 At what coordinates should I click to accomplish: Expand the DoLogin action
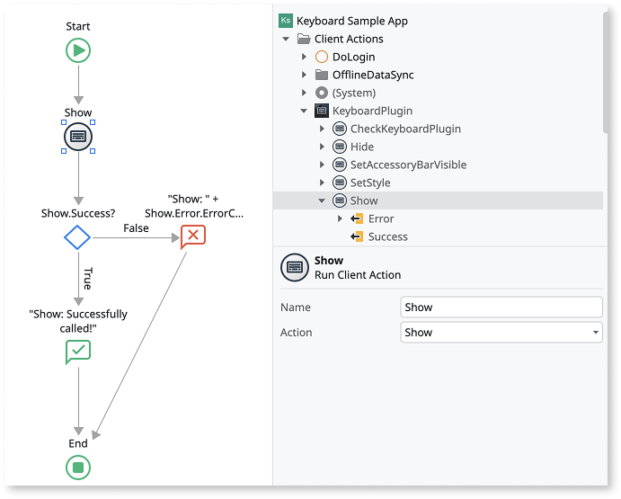click(304, 57)
